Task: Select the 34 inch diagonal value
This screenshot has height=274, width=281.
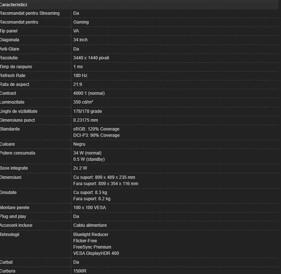Action: [80, 40]
